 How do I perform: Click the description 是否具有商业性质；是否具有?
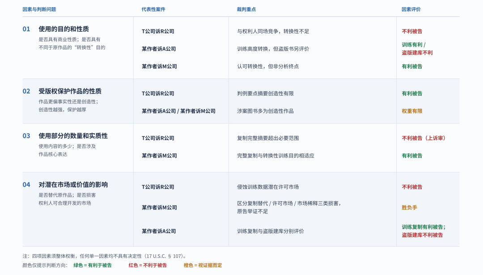click(69, 39)
